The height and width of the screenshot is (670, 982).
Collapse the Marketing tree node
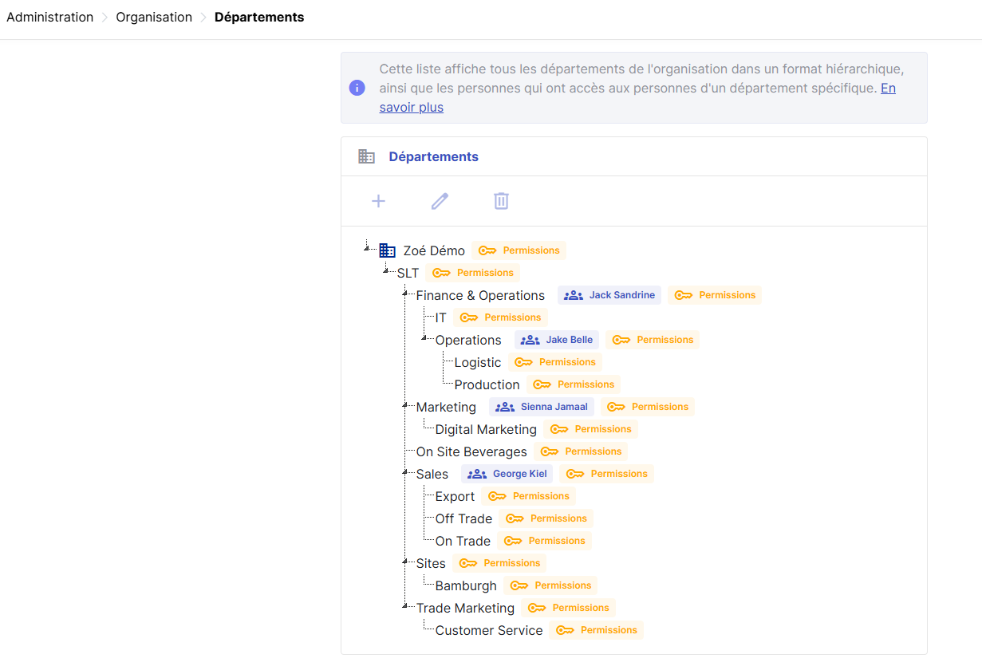pos(406,405)
